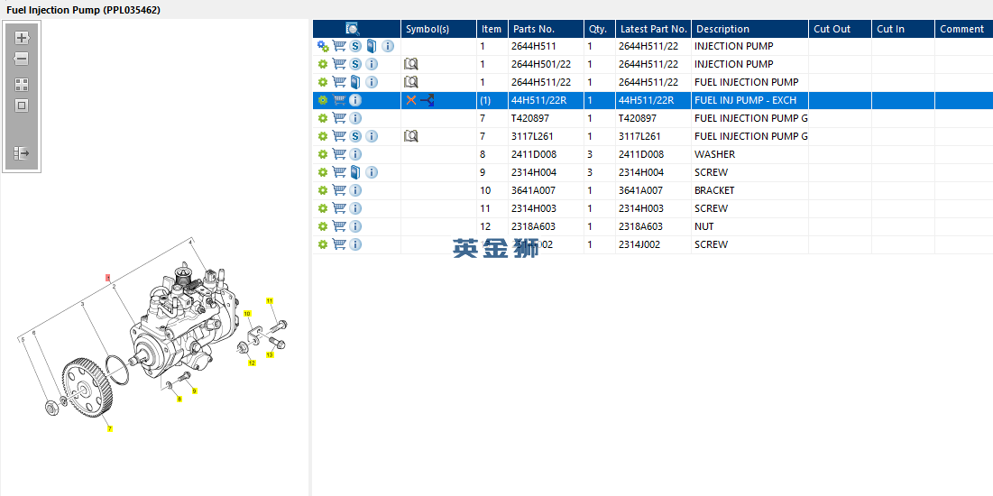Select the 'FUEL INJ PUMP - EXCH' description cell
Image resolution: width=993 pixels, height=496 pixels.
pos(749,100)
